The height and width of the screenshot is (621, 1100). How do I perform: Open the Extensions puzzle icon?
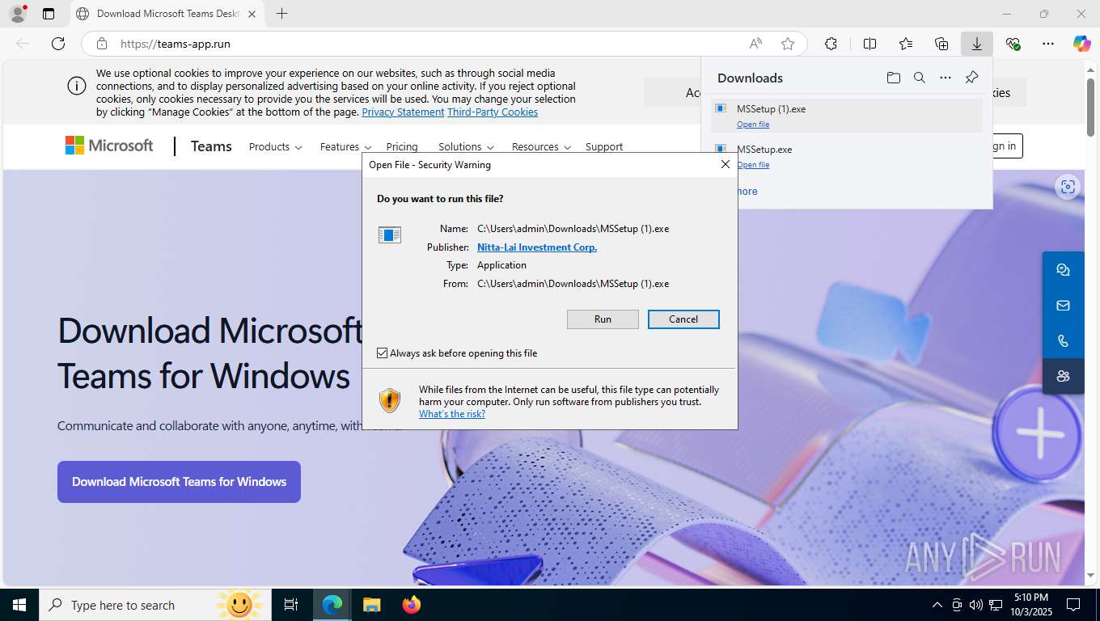click(831, 44)
